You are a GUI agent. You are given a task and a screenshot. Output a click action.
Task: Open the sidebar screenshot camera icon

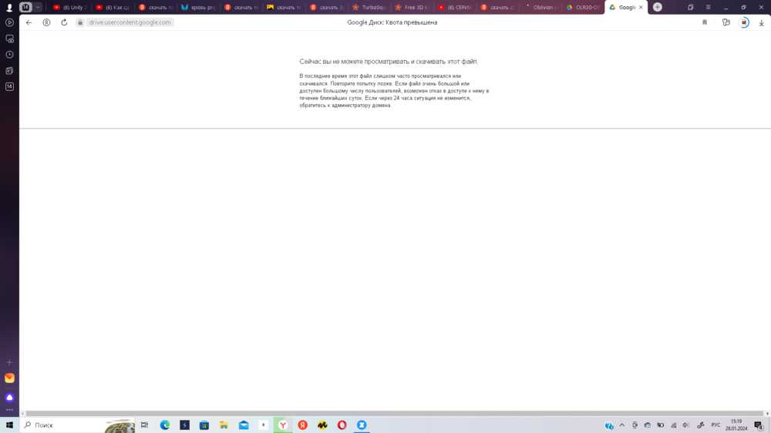click(x=9, y=39)
